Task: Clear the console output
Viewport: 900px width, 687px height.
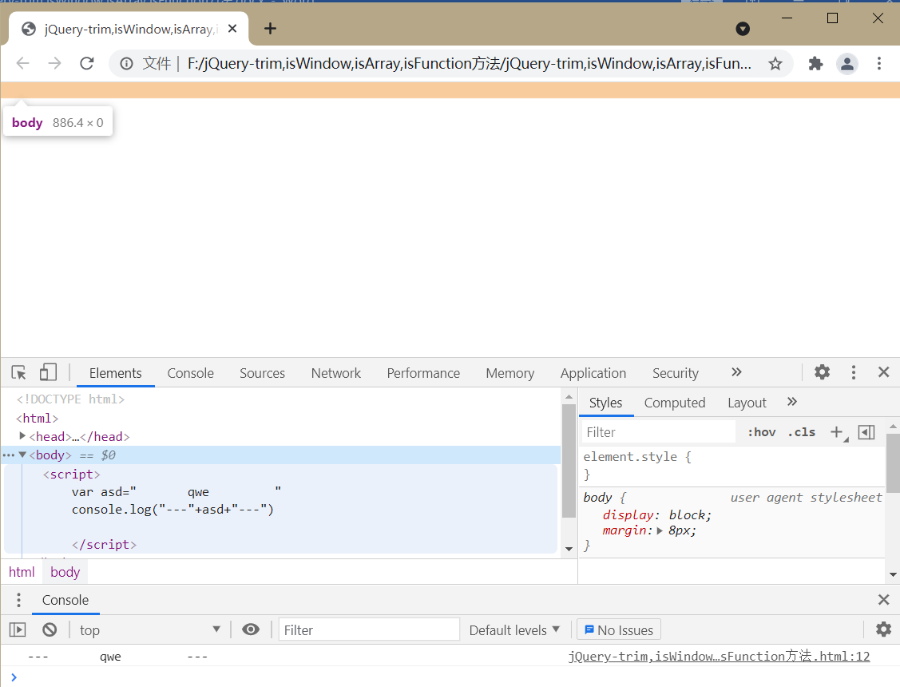Action: 50,629
